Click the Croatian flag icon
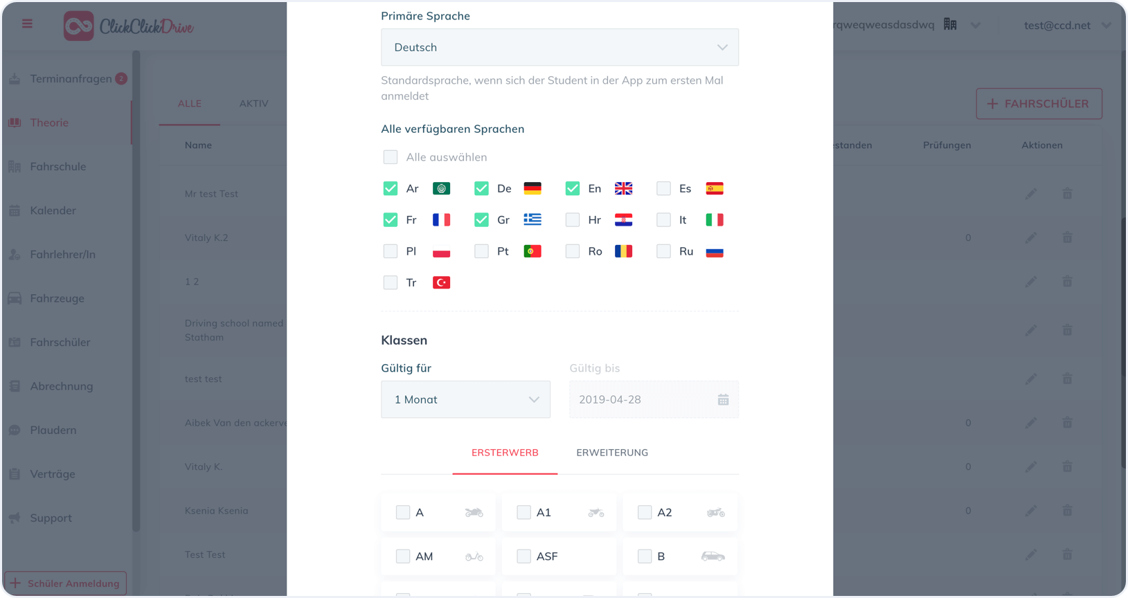Viewport: 1128px width, 598px height. point(623,219)
